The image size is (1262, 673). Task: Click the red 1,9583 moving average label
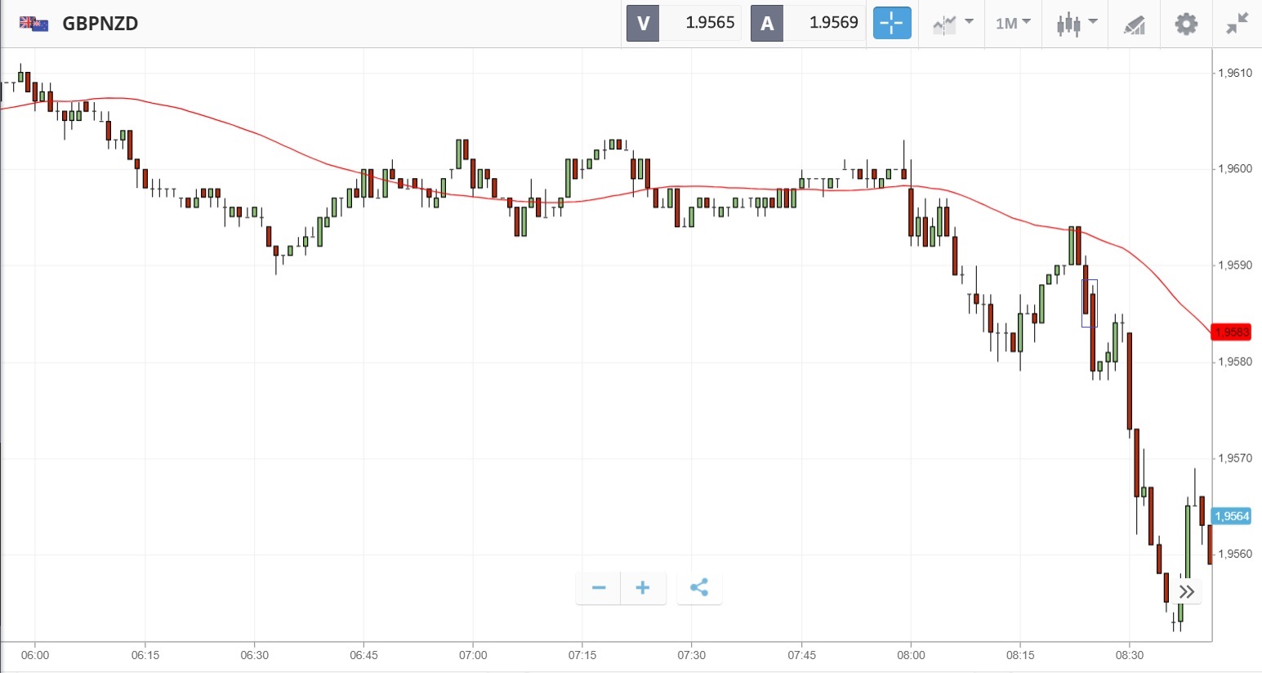coord(1232,332)
